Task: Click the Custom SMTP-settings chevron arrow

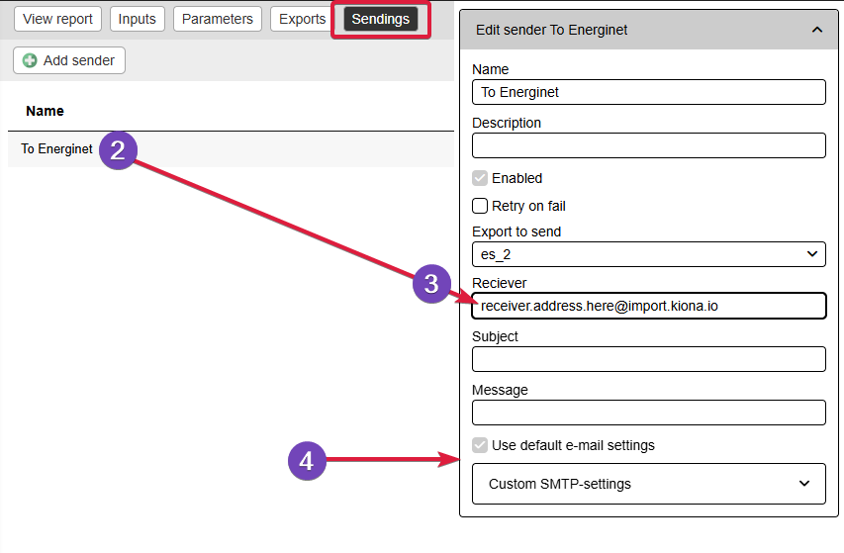Action: 804,483
